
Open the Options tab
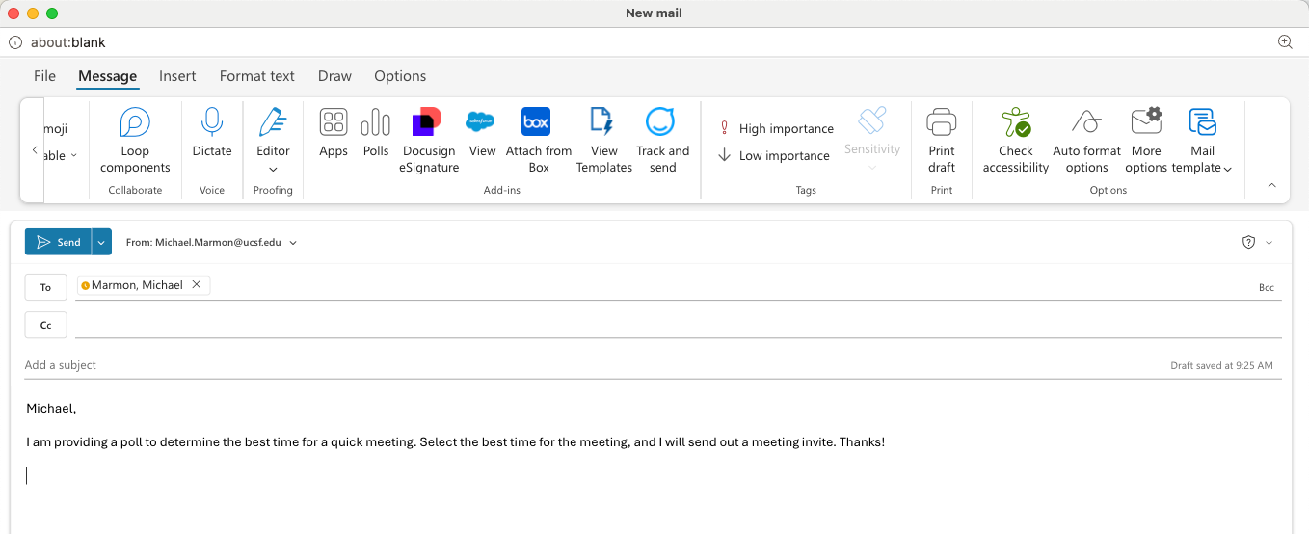pos(400,76)
